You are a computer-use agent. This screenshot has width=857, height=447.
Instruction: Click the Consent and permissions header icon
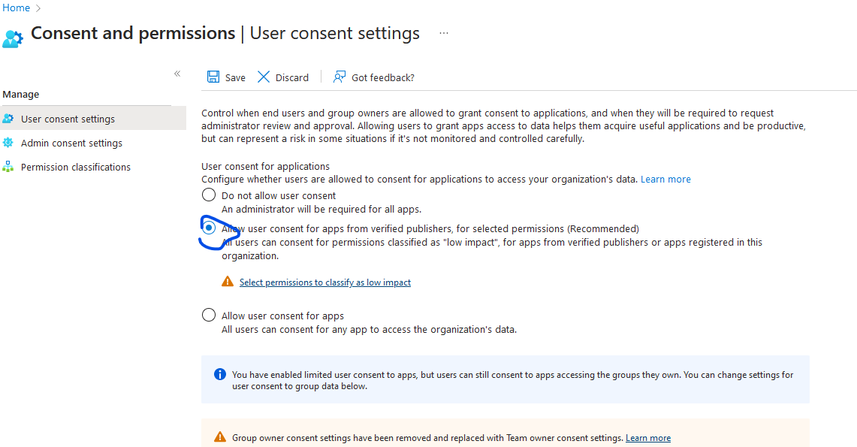pos(13,38)
